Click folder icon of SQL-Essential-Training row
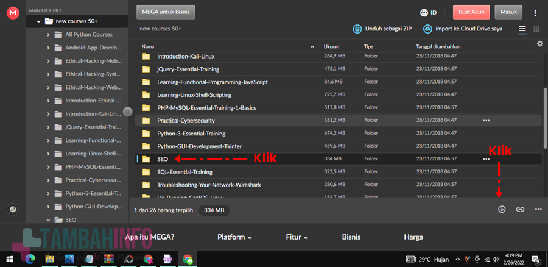Screen dimensions: 548x267 pos(146,172)
